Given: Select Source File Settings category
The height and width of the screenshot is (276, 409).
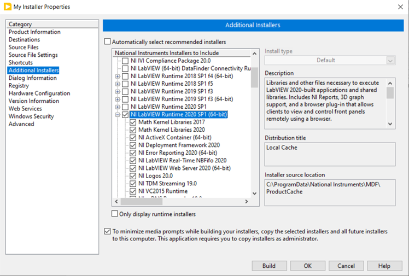Looking at the screenshot, I should (33, 55).
